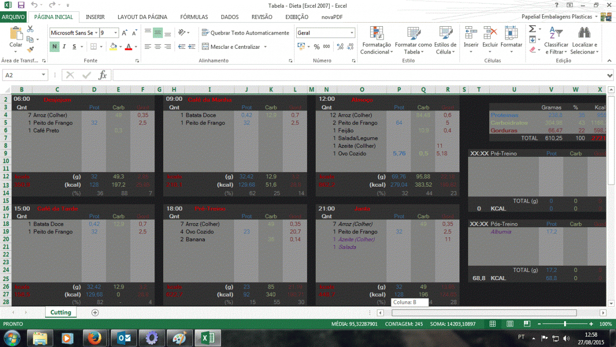This screenshot has width=616, height=347.
Task: Open the Geral number format dropdown
Action: click(x=352, y=33)
